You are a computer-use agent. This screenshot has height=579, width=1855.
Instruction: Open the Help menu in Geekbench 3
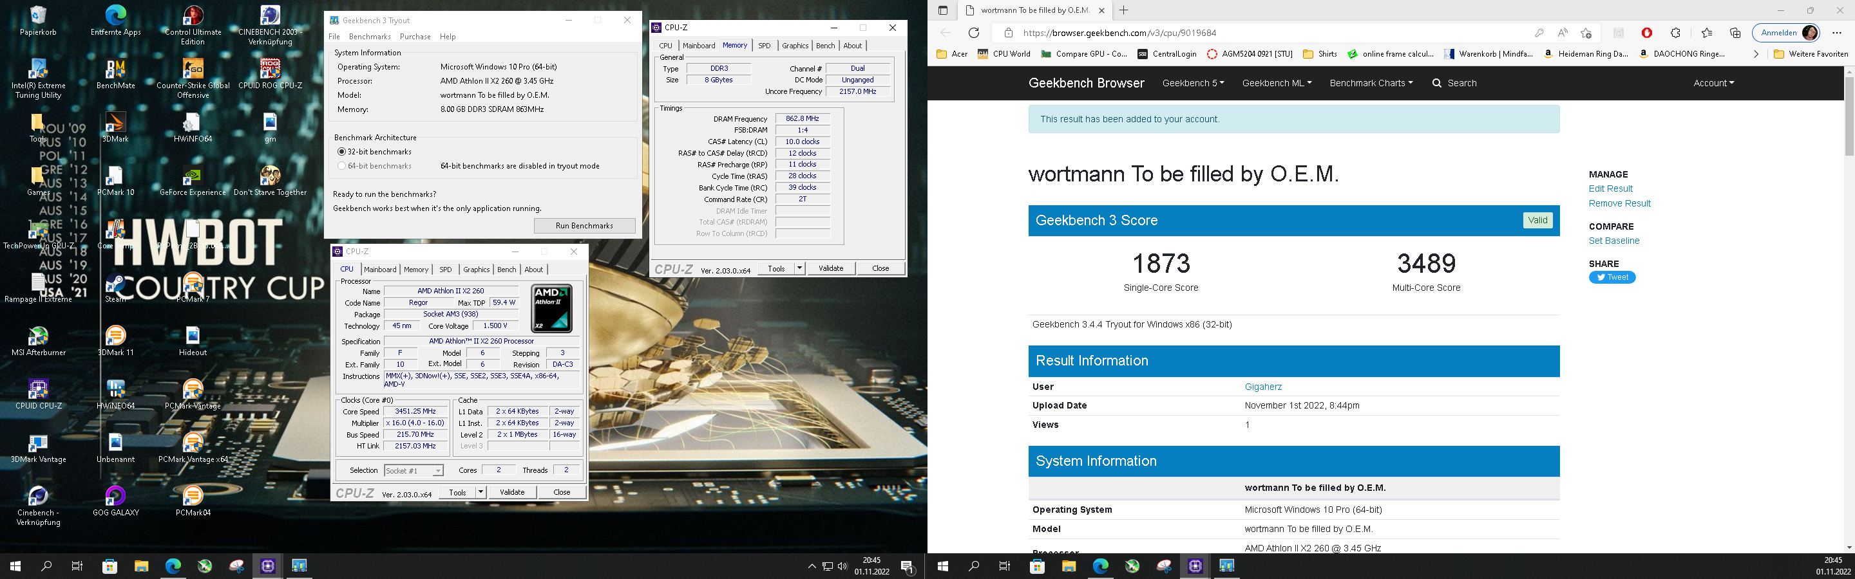coord(448,37)
